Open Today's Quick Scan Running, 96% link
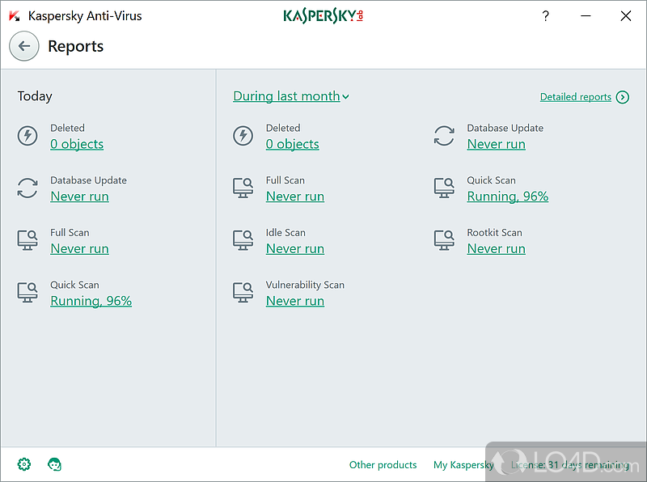Screen dimensions: 647x482 click(x=91, y=301)
